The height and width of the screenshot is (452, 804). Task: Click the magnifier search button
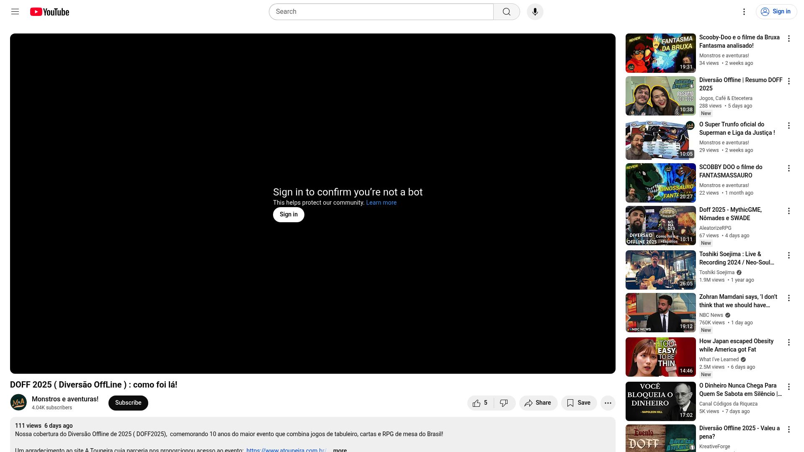click(x=506, y=12)
